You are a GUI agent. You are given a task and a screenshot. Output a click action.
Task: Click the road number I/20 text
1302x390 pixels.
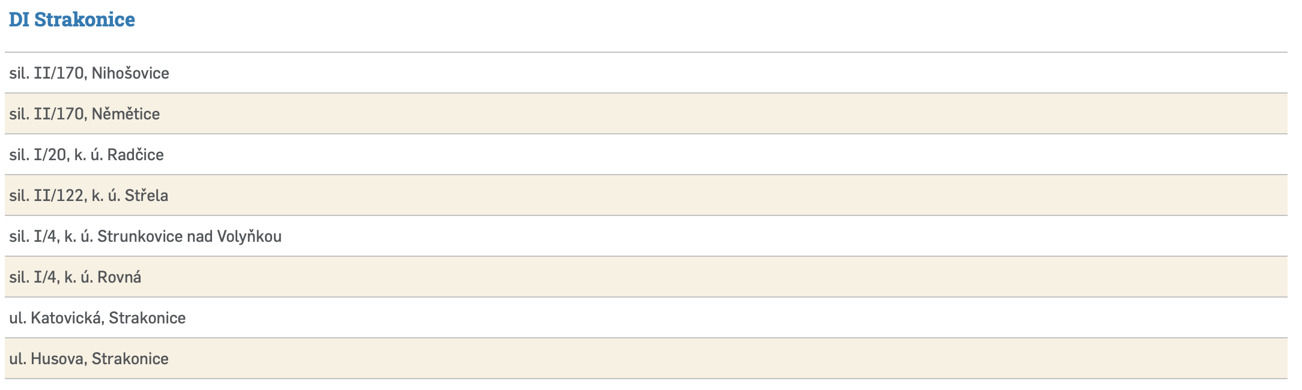(x=50, y=155)
